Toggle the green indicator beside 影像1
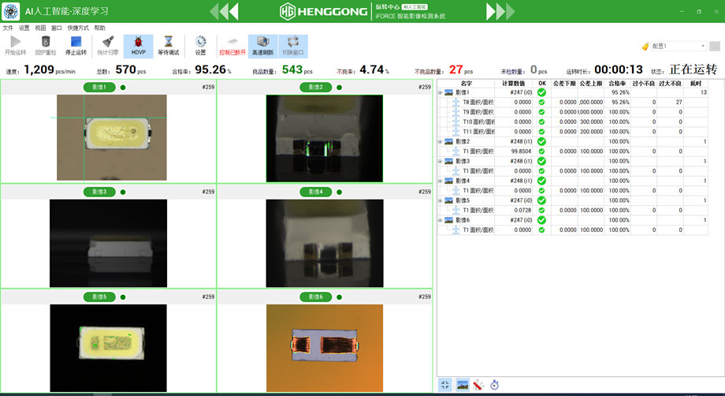 pos(123,87)
